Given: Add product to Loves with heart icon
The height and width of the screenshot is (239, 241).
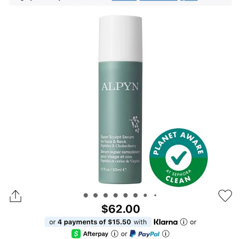Looking at the screenshot, I should [x=225, y=196].
